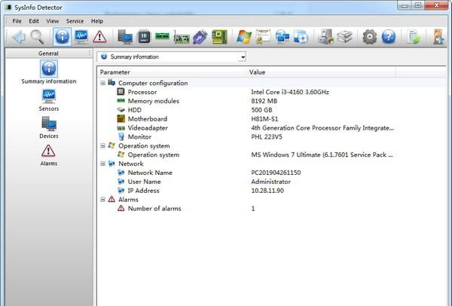Click value Intel Core i3-4160 3.60GHz
The image size is (452, 306).
coord(290,92)
